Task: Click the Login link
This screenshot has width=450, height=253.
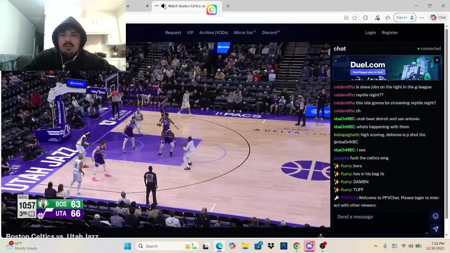Action: [x=371, y=33]
